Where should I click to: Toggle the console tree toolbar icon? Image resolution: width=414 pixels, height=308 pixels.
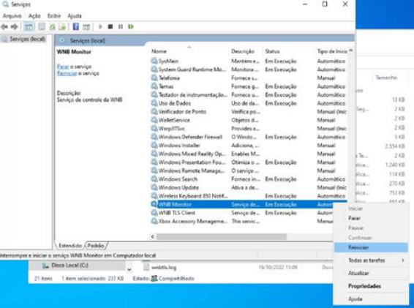coord(29,26)
